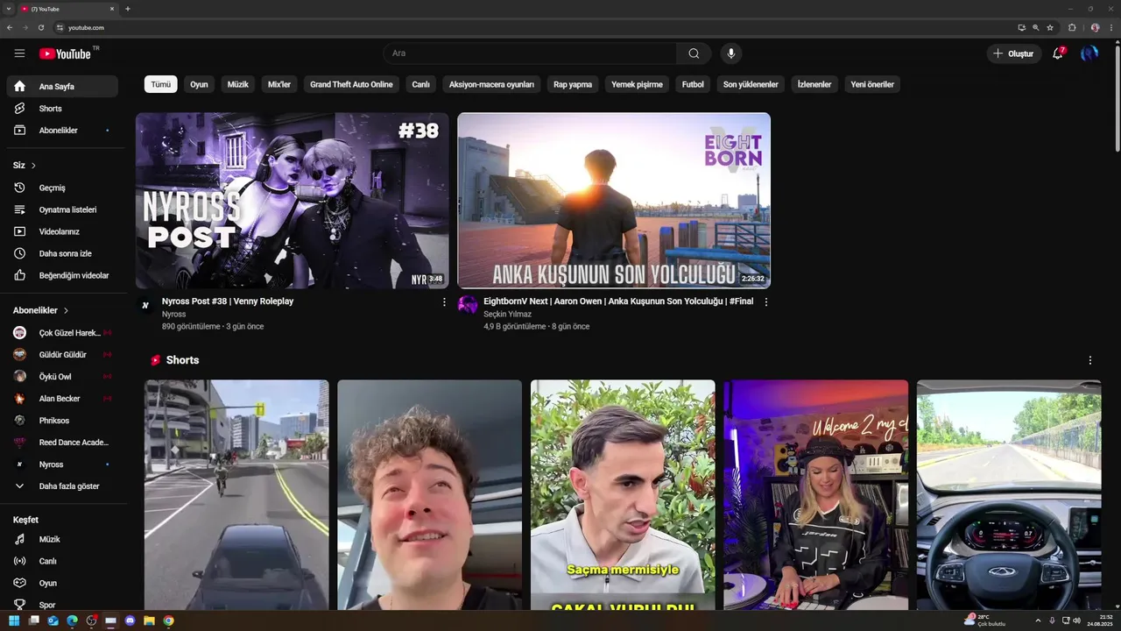This screenshot has height=631, width=1121.
Task: Select the Canlı filter chip
Action: pyautogui.click(x=421, y=84)
